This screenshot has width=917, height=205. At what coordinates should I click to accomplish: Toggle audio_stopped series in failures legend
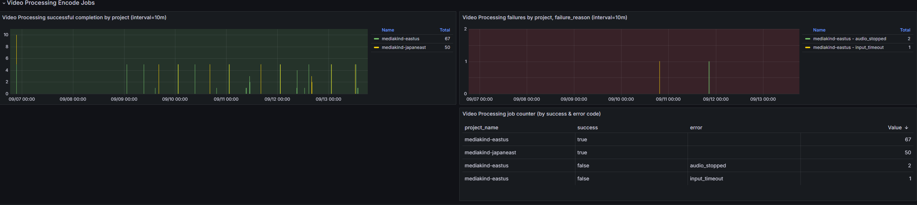pyautogui.click(x=849, y=39)
